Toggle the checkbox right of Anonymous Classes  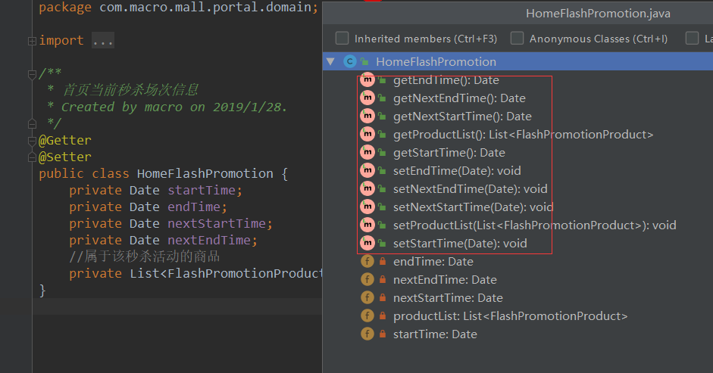click(692, 38)
